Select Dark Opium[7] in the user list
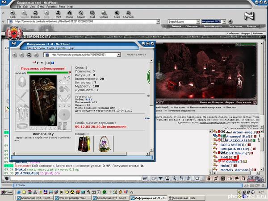Viewport: 268px width, 201px height. tap(238, 153)
